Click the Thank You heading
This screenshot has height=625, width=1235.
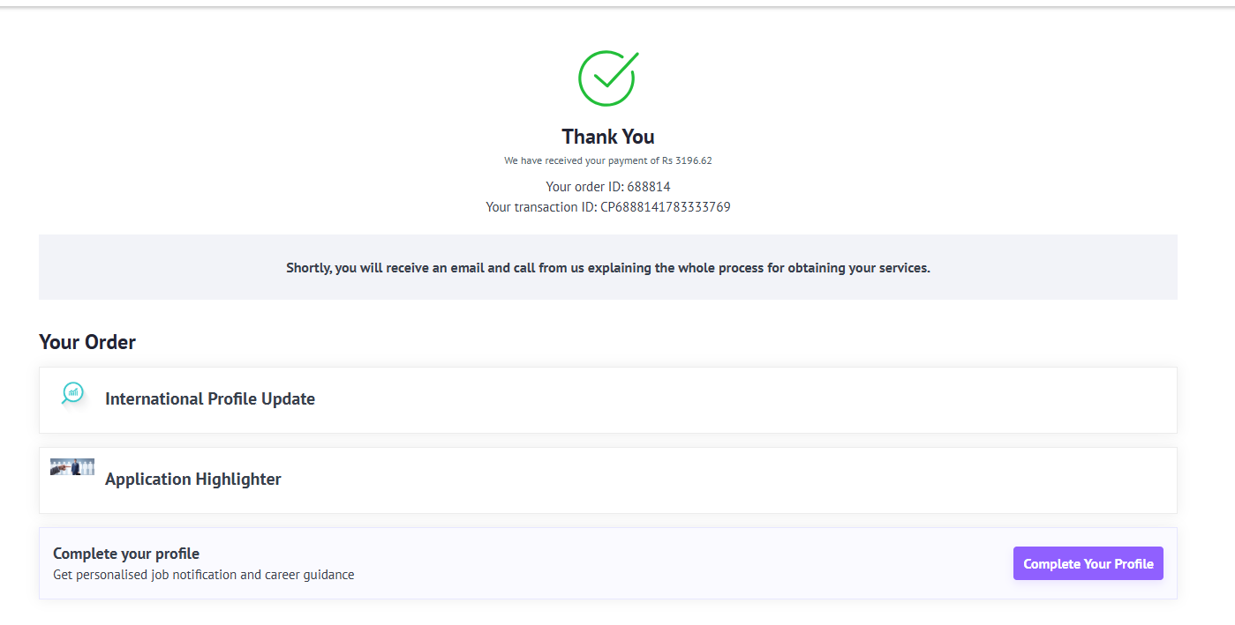[608, 137]
